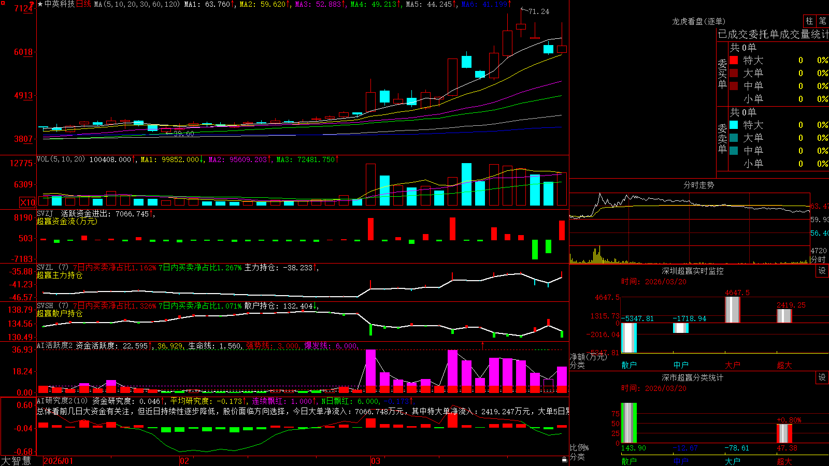Click the small red square icon in top-left corner

click(2, 2)
